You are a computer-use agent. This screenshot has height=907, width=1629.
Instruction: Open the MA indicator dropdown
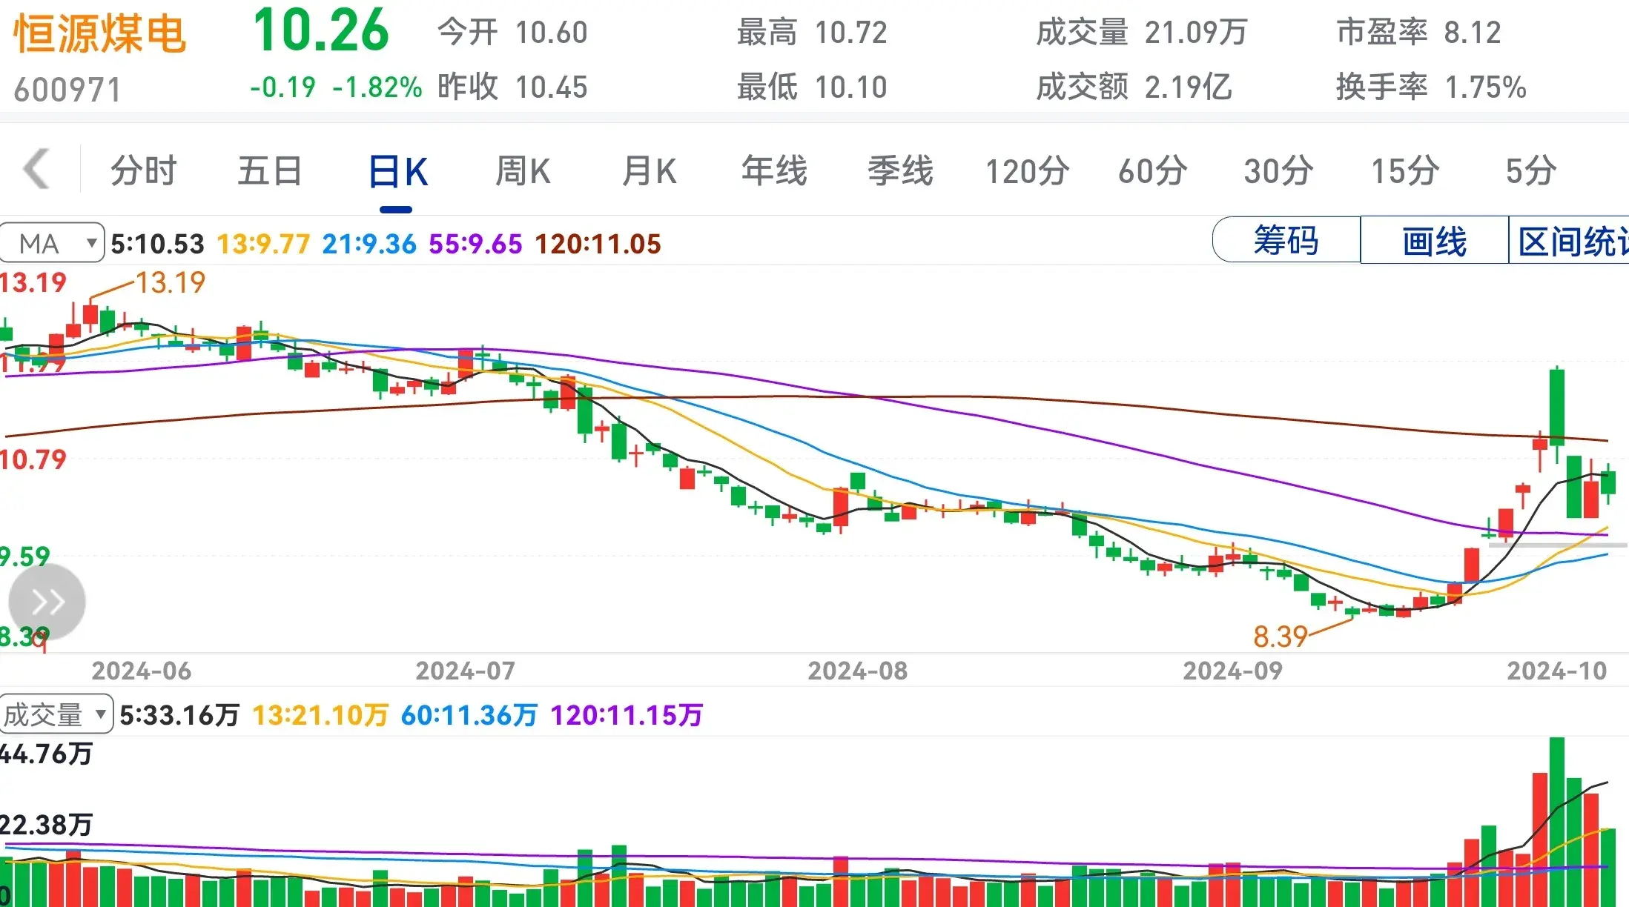click(x=52, y=243)
